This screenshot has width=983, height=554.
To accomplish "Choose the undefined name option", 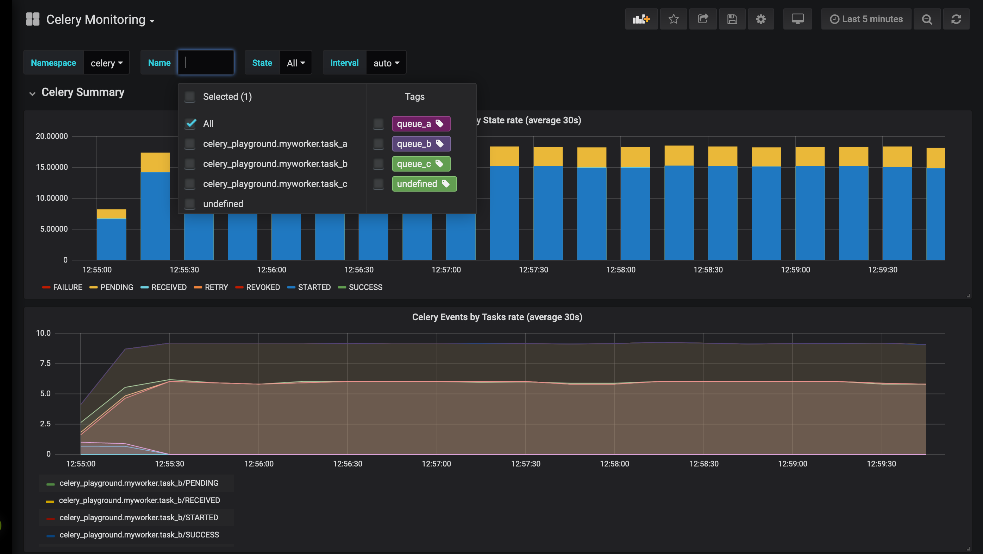I will [x=223, y=204].
